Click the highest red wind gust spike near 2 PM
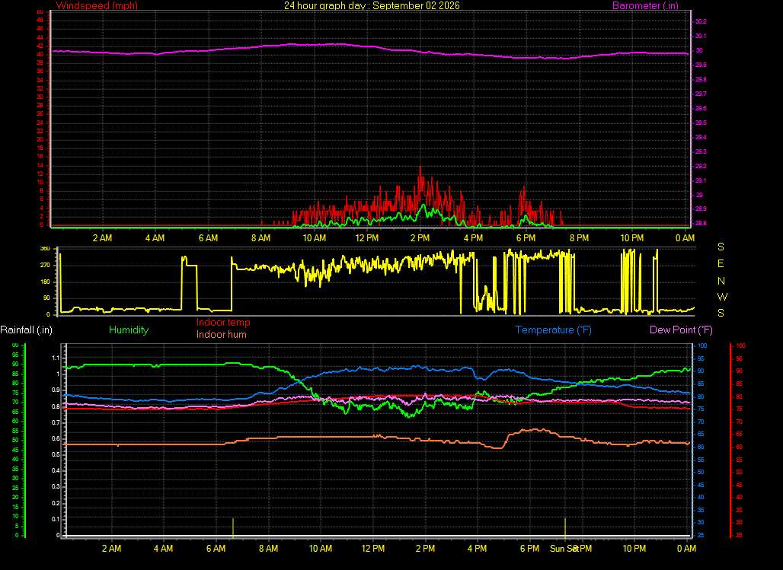783x570 pixels. pos(420,172)
